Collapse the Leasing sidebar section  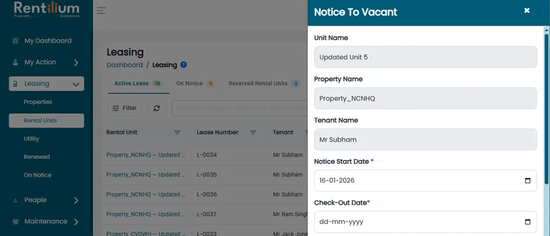75,84
